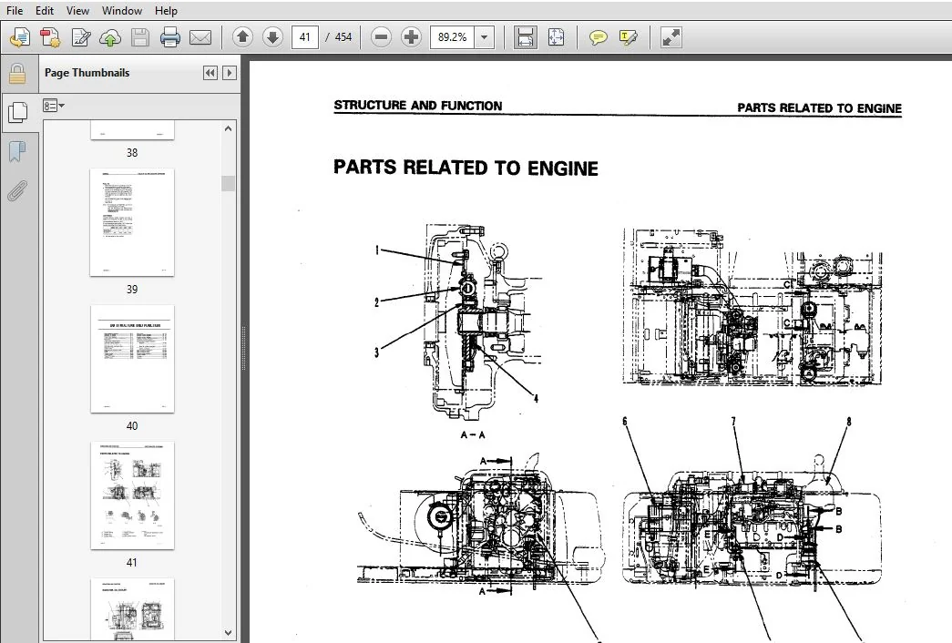Image resolution: width=952 pixels, height=643 pixels.
Task: Click the Edit document icon
Action: (80, 37)
